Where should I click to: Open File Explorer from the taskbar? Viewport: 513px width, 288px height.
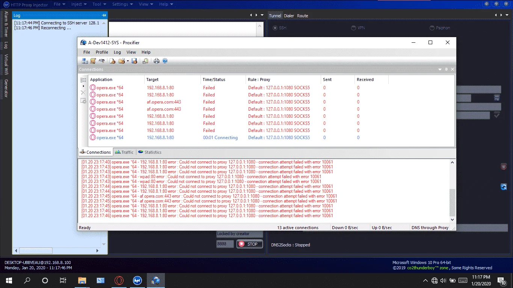[82, 280]
